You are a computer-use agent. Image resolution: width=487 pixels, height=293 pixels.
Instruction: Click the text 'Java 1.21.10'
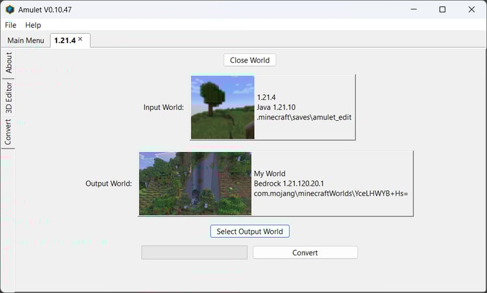coord(276,107)
